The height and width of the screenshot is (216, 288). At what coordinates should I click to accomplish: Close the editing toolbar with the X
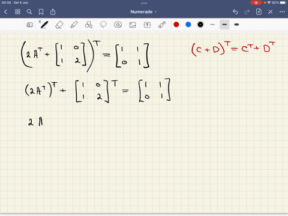coord(271,12)
